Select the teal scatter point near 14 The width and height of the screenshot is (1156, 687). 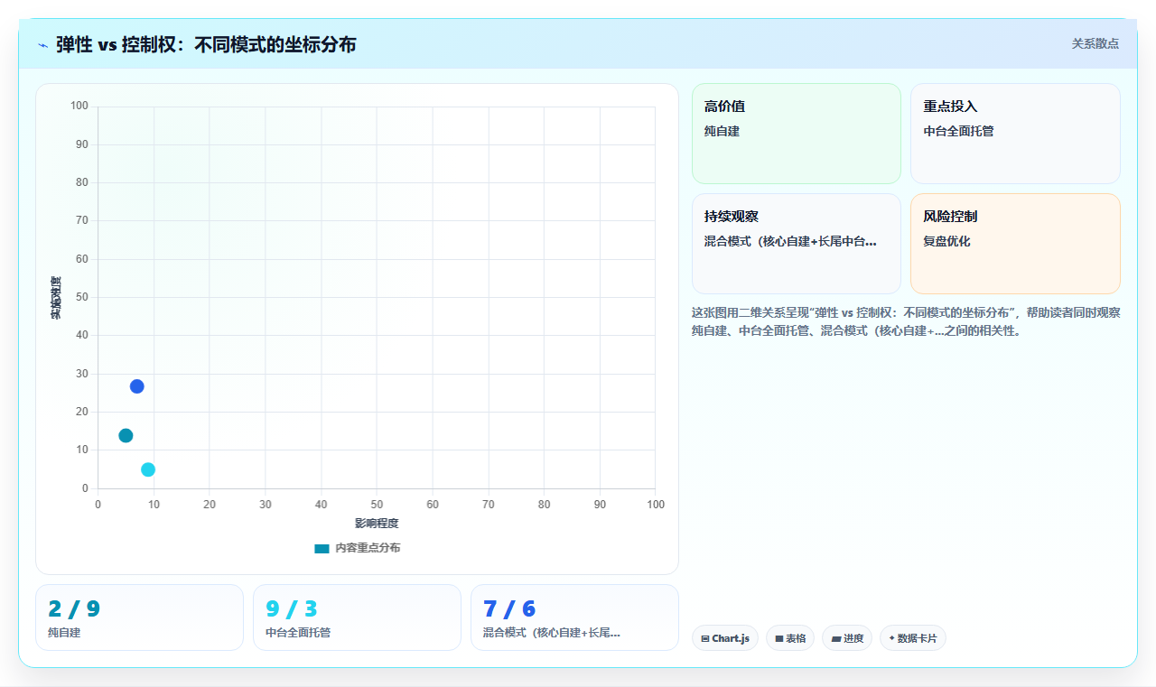126,436
